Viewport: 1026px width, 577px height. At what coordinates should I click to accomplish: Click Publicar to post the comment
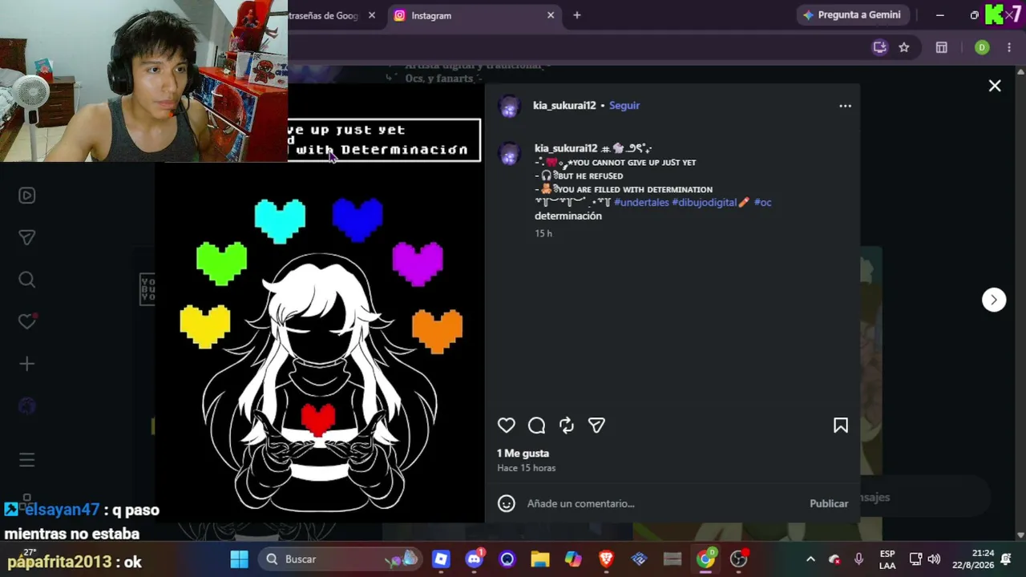[829, 503]
